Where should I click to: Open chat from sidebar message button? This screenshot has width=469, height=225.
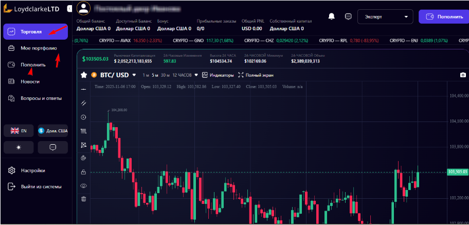[53, 147]
